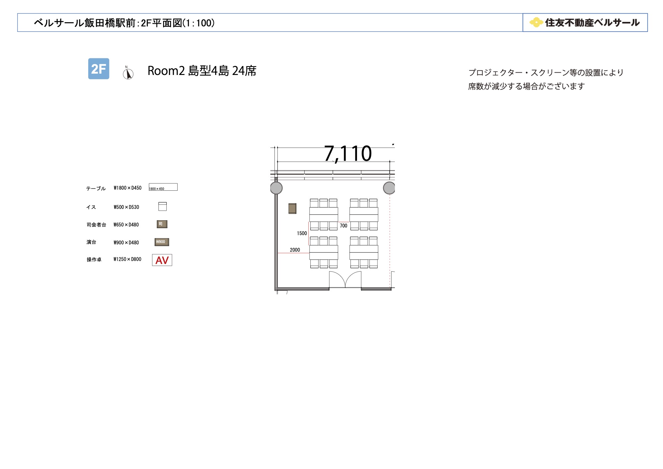663x469 pixels.
Task: Select the legend label イス
Action: point(91,207)
